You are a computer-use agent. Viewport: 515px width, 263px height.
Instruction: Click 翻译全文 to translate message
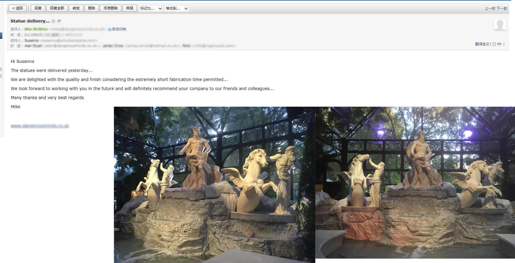pos(482,44)
